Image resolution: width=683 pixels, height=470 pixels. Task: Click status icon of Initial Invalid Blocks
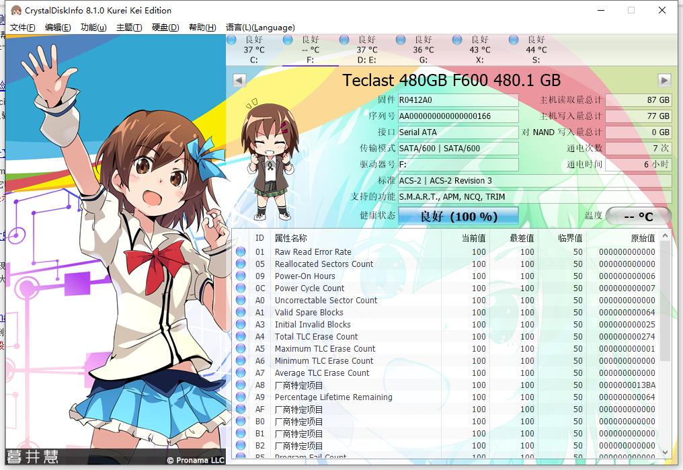click(241, 324)
